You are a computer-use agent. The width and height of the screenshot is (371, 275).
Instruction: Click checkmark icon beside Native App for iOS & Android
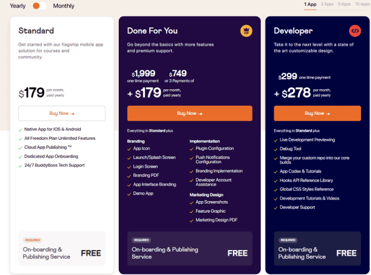(20, 130)
